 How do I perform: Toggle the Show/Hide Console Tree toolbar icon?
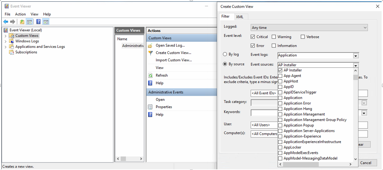pos(30,22)
